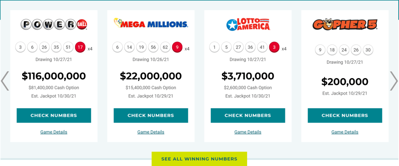The width and height of the screenshot is (399, 166).
Task: Check numbers for Gopher 5
Action: coord(345,115)
